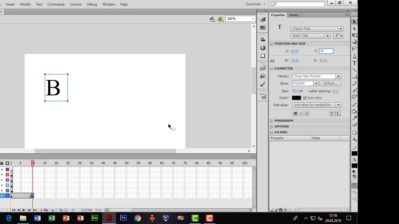The image size is (399, 224).
Task: Select the Pen tool
Action: pyautogui.click(x=354, y=56)
